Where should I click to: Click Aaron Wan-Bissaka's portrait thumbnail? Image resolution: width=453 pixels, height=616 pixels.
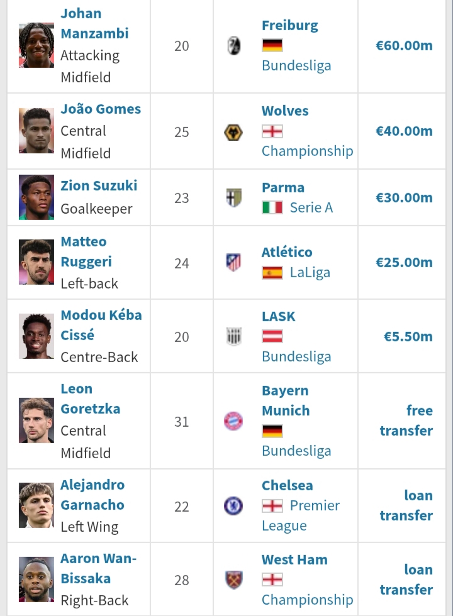[36, 580]
